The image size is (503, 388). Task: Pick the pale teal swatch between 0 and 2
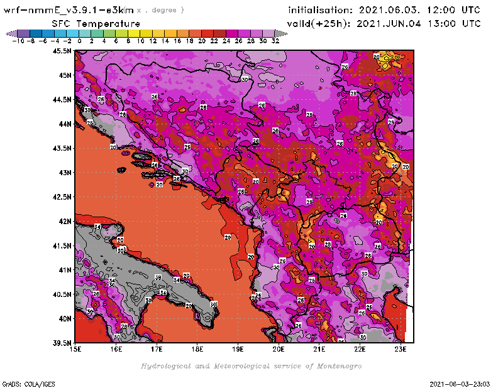(x=85, y=33)
